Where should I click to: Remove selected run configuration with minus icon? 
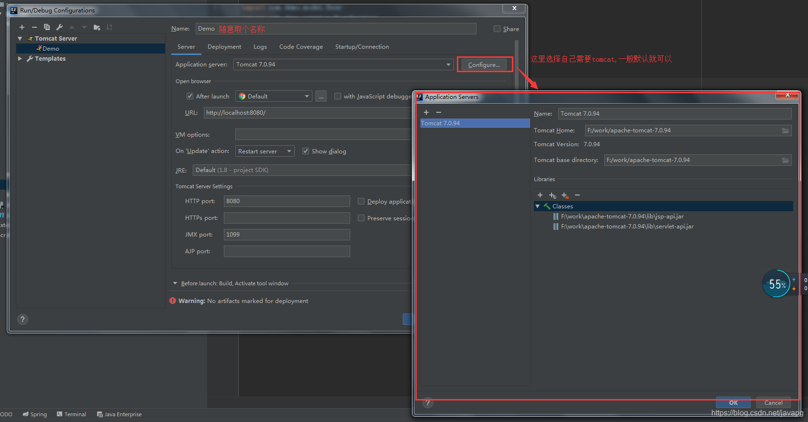[34, 27]
